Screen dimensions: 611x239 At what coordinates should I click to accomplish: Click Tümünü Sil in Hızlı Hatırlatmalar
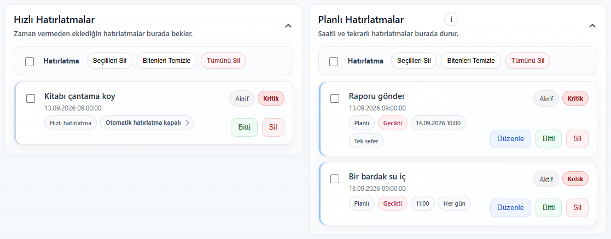(x=223, y=61)
